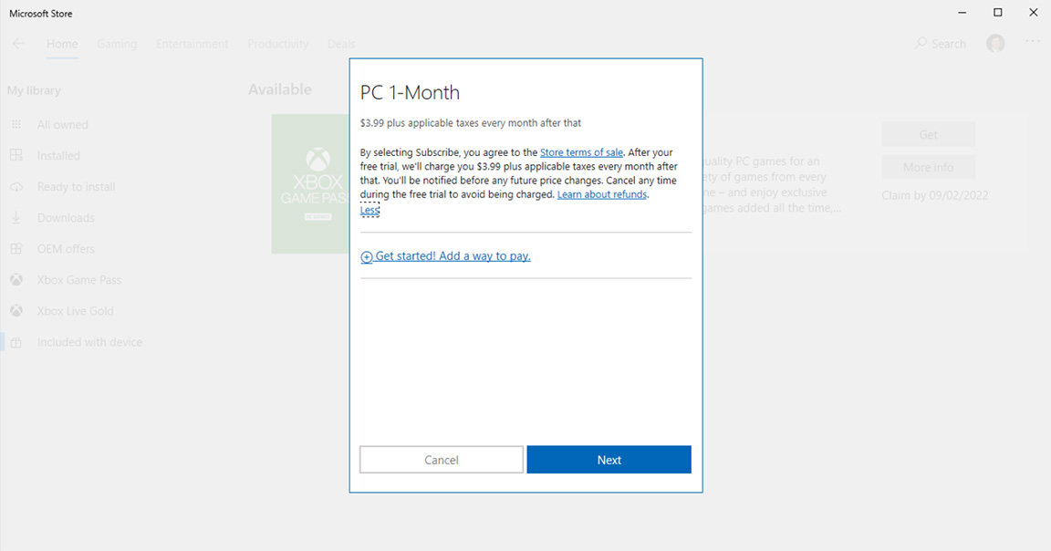Open the three-dot See more menu

pos(1033,42)
